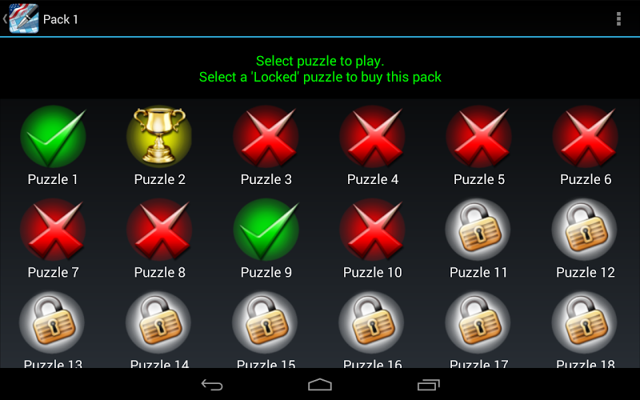Open completed Puzzle 9 green checkmark

(x=266, y=230)
